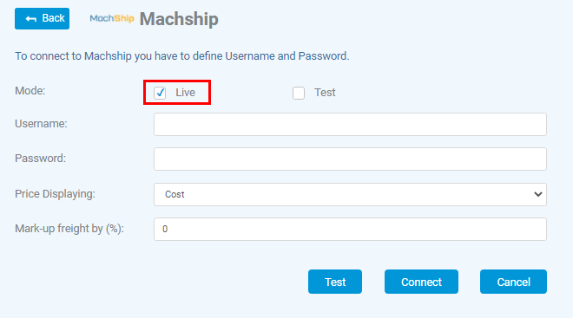
Task: Click the Mark-up freight percentage field
Action: pyautogui.click(x=350, y=229)
